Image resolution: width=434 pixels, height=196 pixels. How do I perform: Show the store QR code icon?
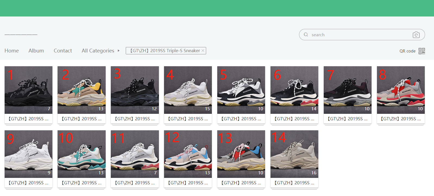tap(422, 51)
